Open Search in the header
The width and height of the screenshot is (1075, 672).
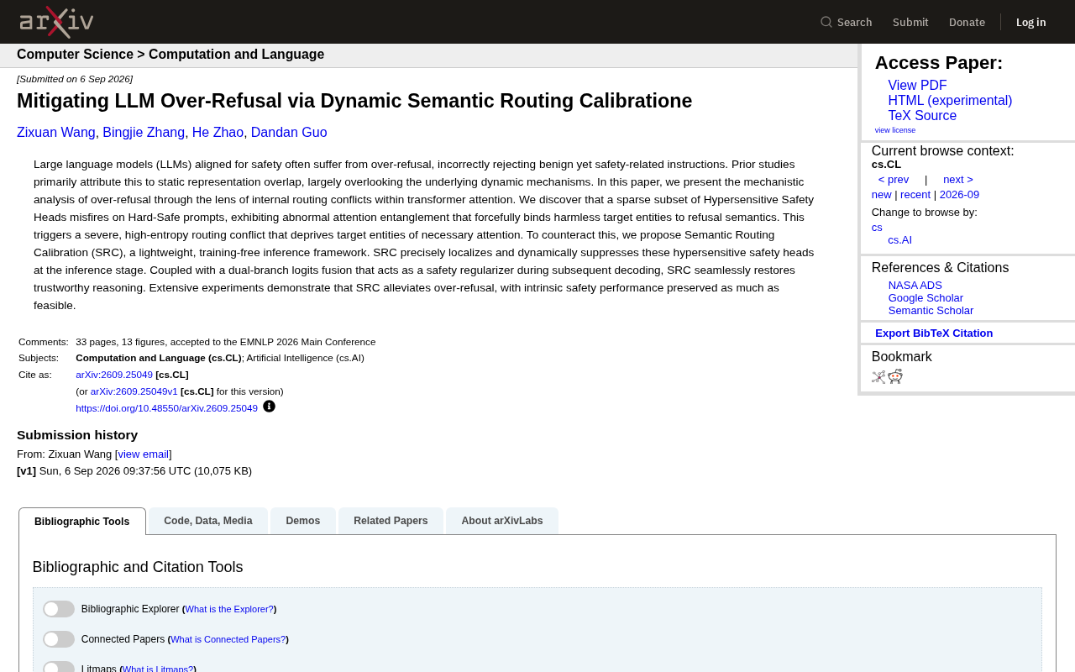(x=846, y=22)
